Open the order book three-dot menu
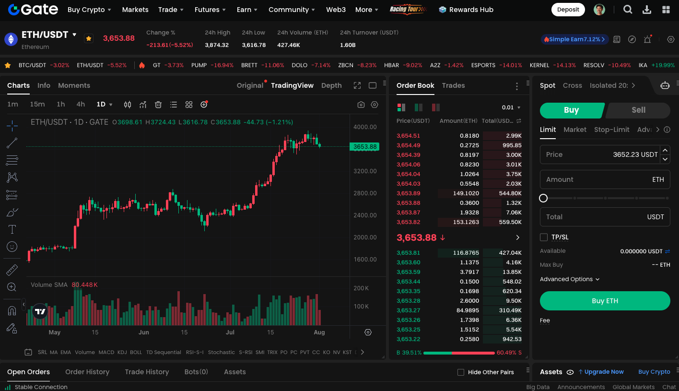 (x=516, y=86)
